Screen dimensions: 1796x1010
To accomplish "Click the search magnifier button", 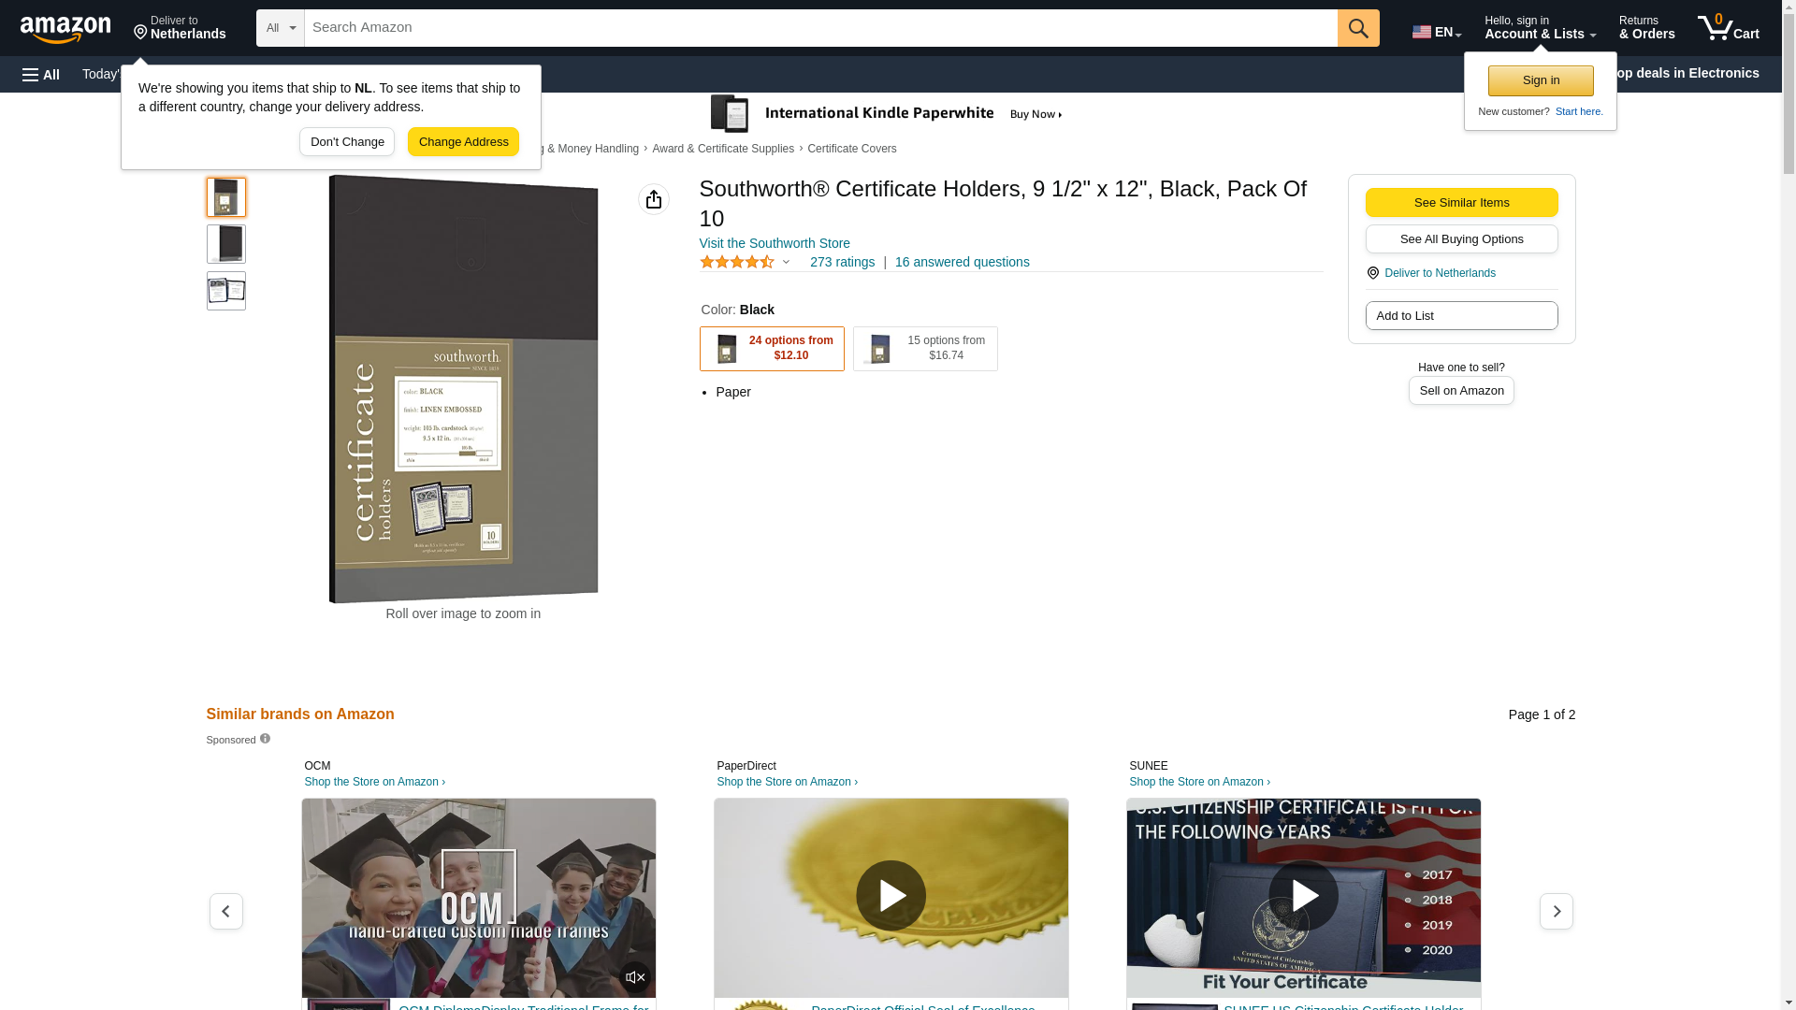I will [1358, 28].
